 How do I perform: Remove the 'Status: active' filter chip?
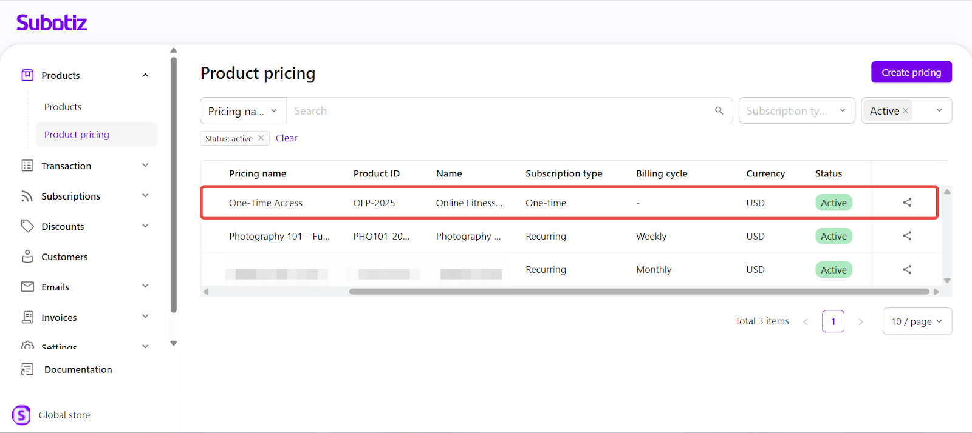(261, 138)
